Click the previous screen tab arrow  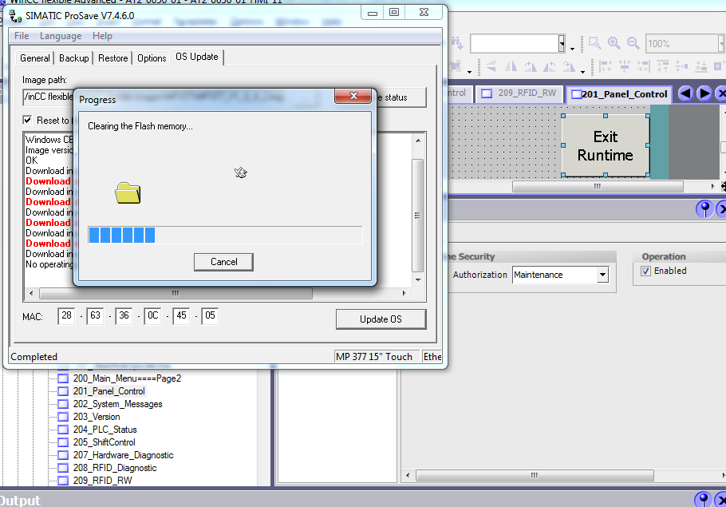pos(686,93)
